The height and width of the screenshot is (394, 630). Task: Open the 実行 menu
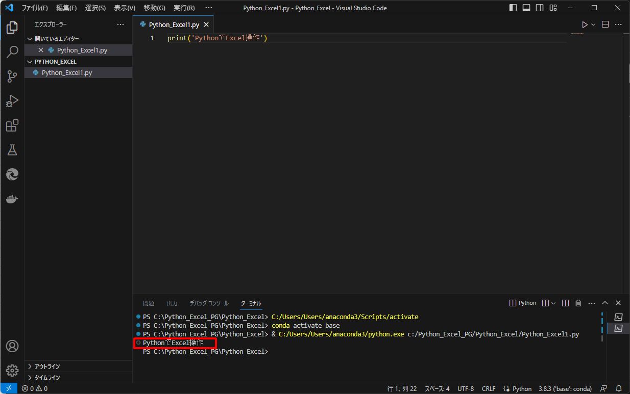pyautogui.click(x=184, y=8)
